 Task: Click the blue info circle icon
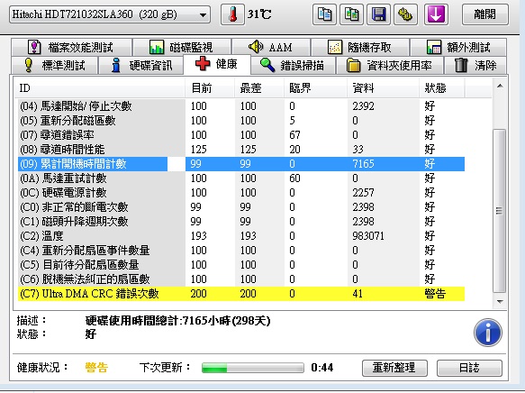[488, 333]
